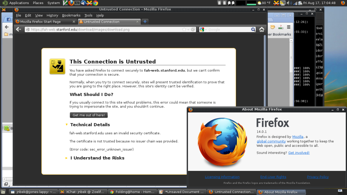Viewport: 347px width, 195px height.
Task: Switch to Folding@home Chrome taskbar item
Action: 133,192
